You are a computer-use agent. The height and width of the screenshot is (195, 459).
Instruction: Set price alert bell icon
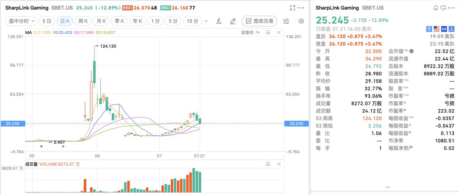point(436,8)
